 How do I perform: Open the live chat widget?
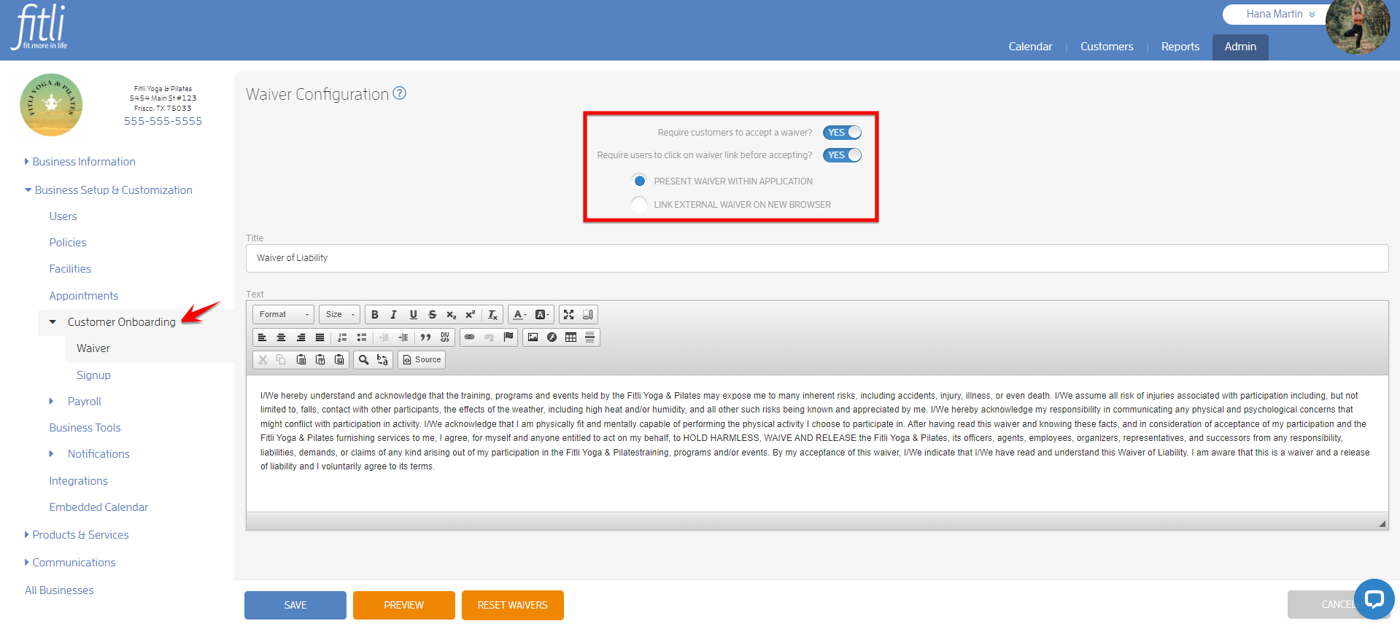1374,599
